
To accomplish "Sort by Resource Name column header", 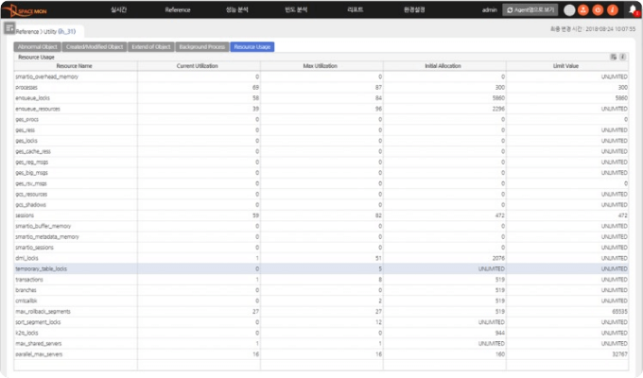I will [x=74, y=66].
